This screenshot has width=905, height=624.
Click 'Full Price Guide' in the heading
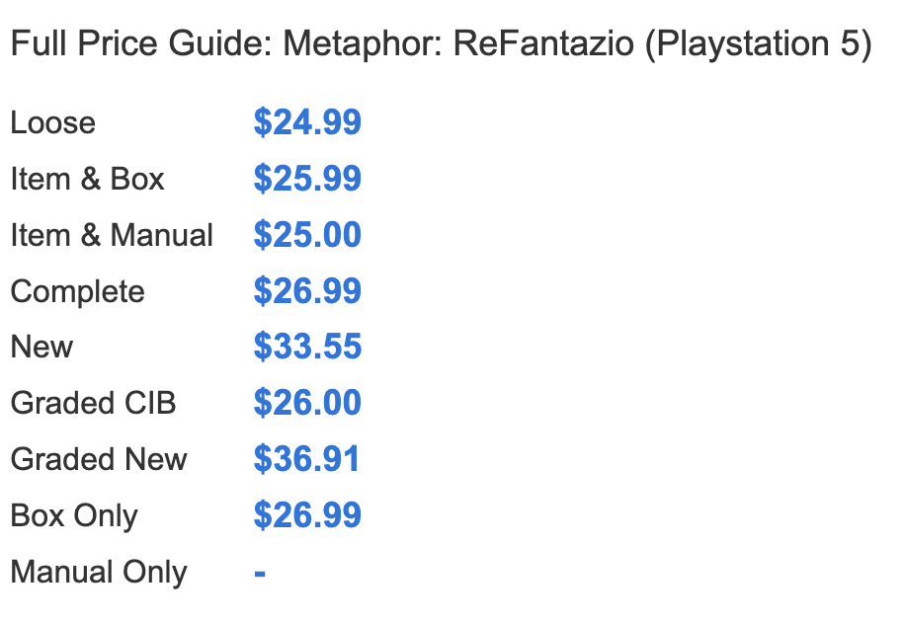point(137,44)
